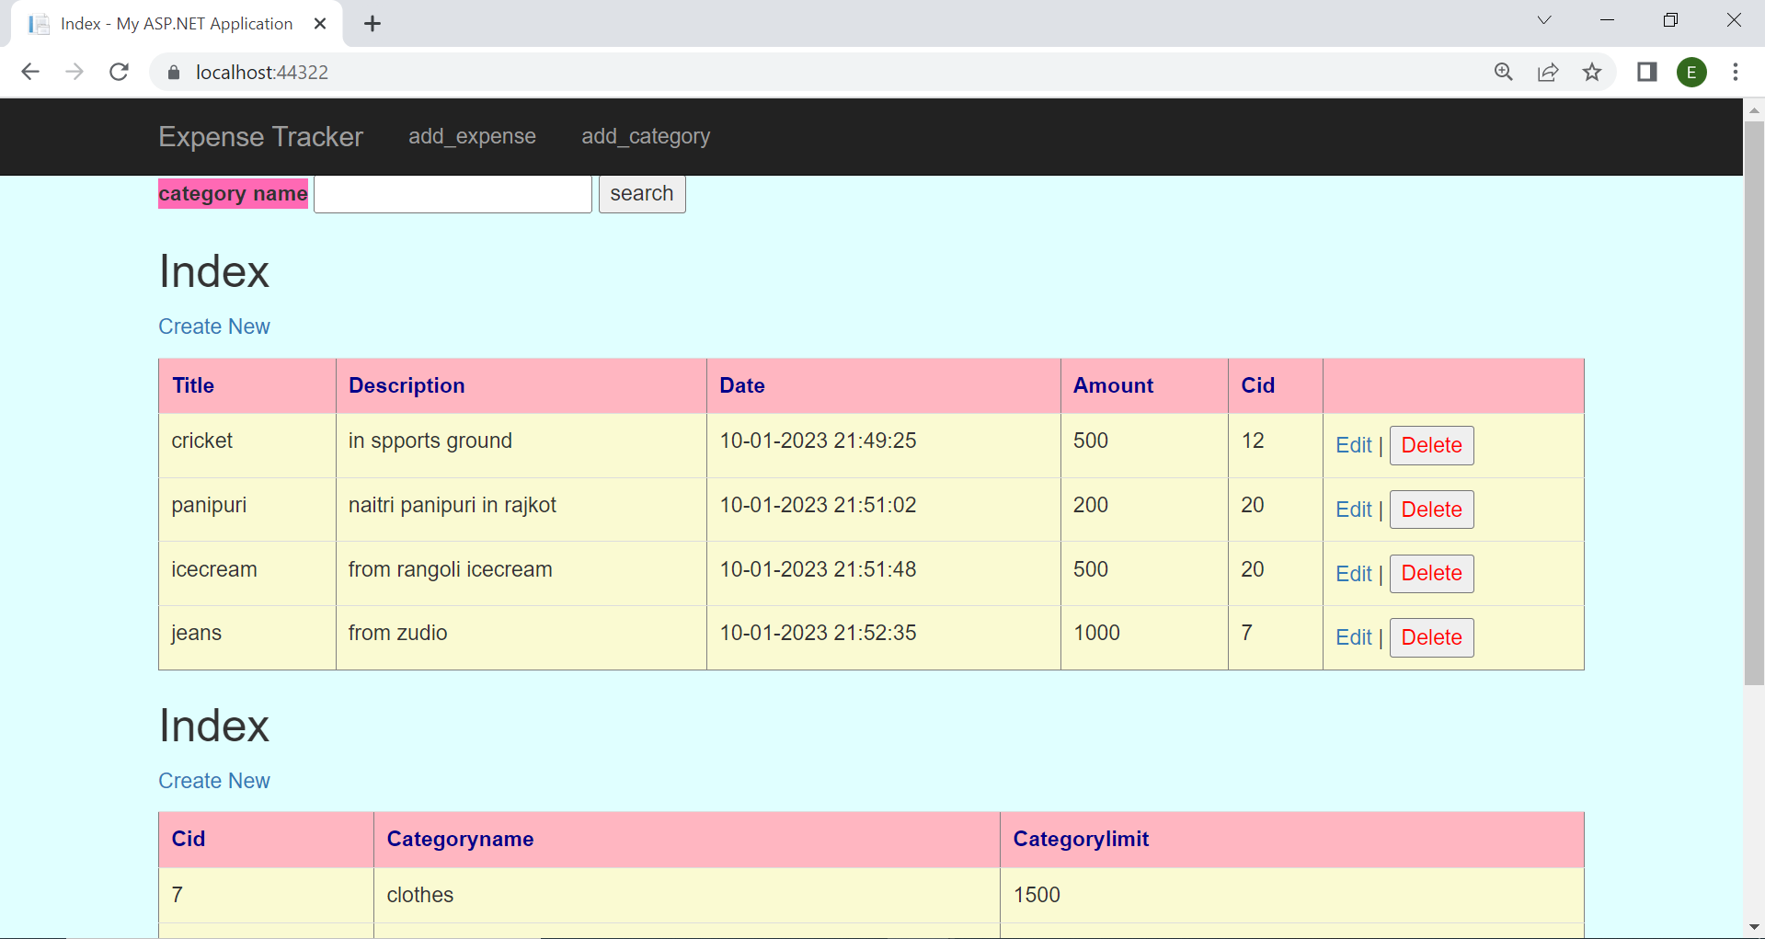Delete the cricket expense

(1431, 445)
